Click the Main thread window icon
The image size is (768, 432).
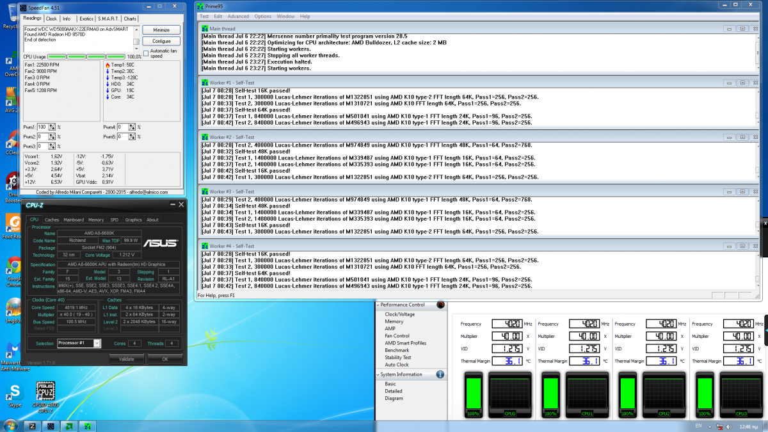(x=204, y=29)
